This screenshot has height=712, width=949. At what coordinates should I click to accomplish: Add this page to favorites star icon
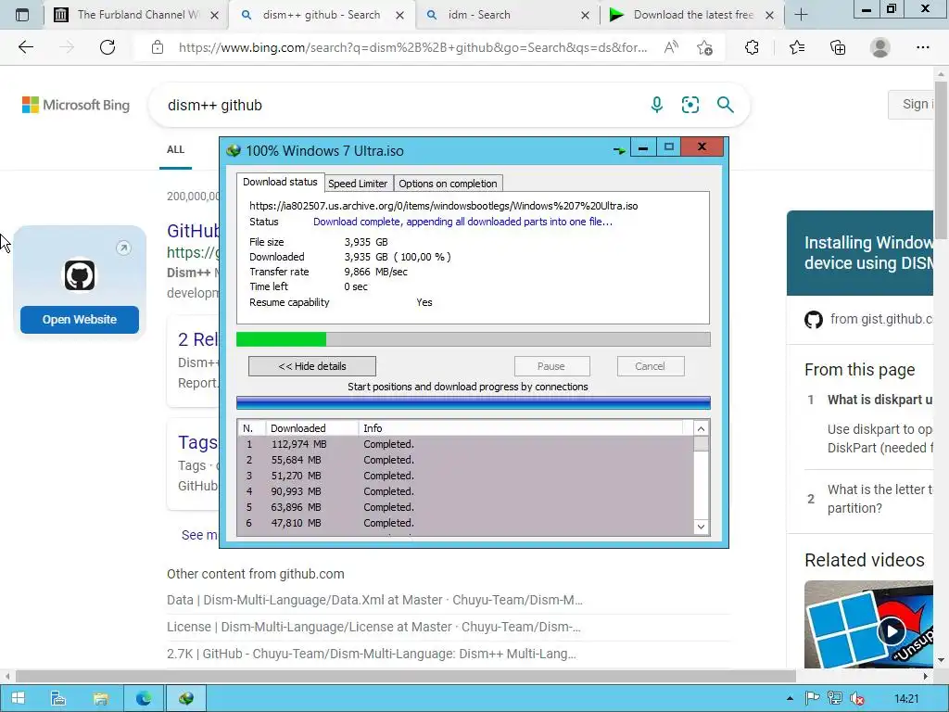tap(704, 47)
